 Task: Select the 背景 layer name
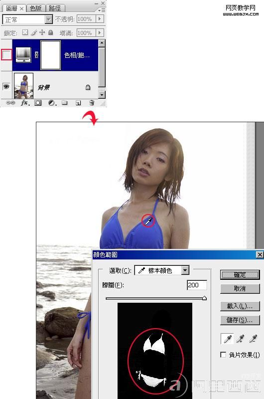point(44,88)
